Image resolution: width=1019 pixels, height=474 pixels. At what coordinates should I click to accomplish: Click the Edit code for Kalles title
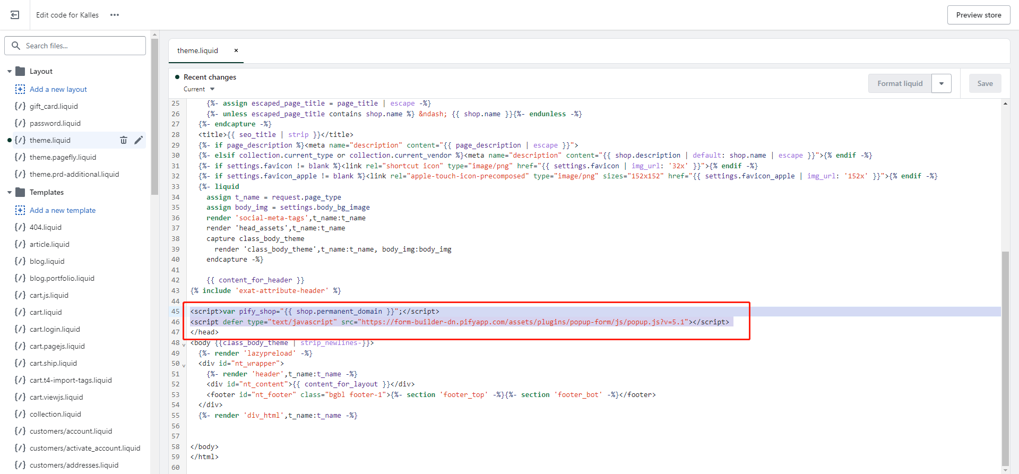tap(67, 15)
